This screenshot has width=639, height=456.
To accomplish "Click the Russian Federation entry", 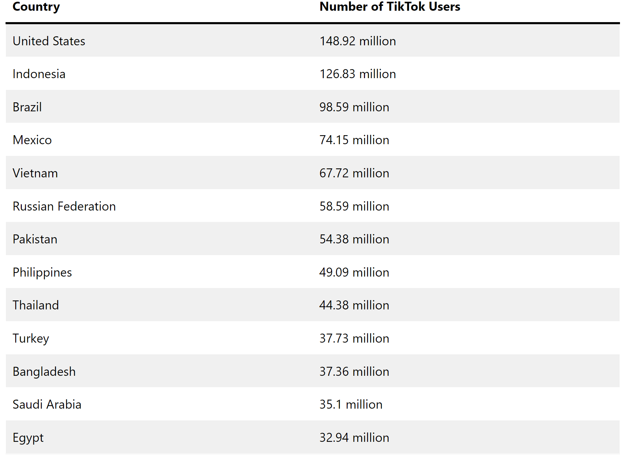I will pos(64,206).
